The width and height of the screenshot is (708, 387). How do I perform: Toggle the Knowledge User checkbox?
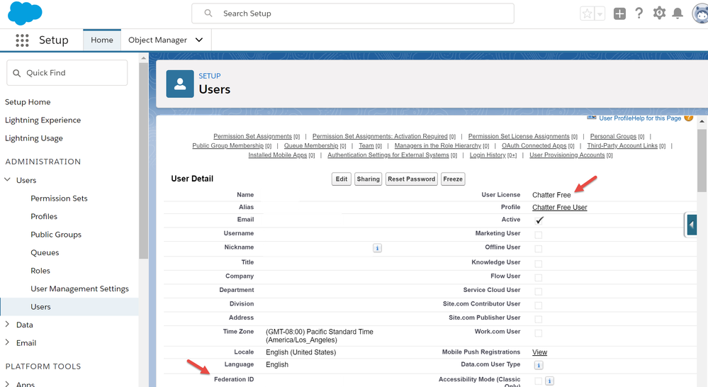coord(538,264)
